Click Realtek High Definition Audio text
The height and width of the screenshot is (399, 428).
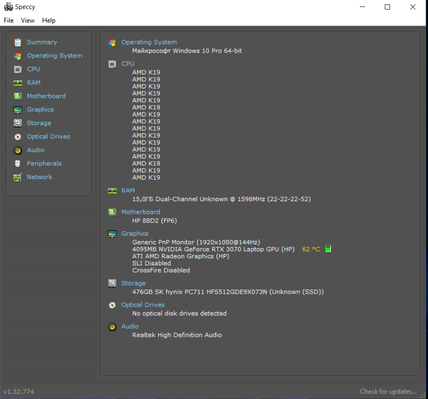click(177, 335)
